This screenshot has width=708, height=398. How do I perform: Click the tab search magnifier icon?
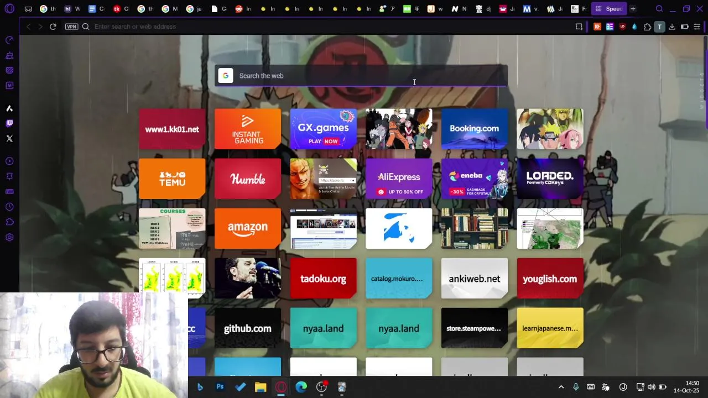tap(659, 9)
